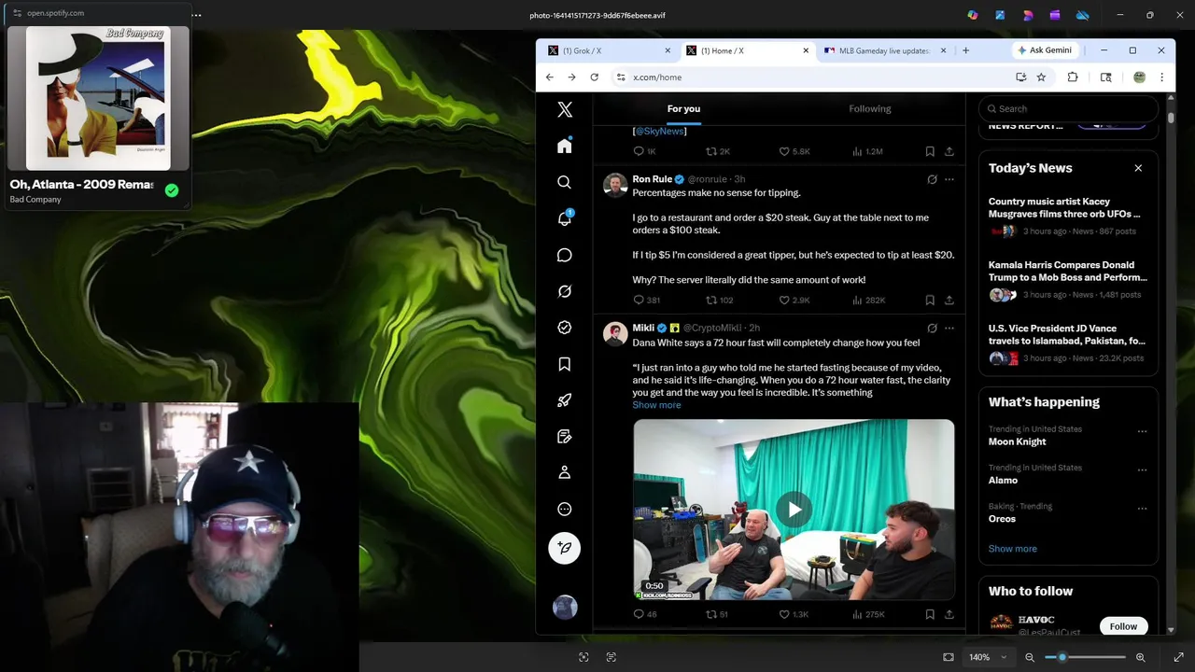Expand Mikli's post with Show more

pyautogui.click(x=656, y=405)
